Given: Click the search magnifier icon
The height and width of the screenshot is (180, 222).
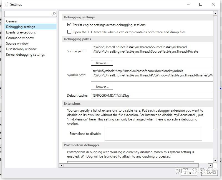Looking at the screenshot, I should (x=54, y=14).
